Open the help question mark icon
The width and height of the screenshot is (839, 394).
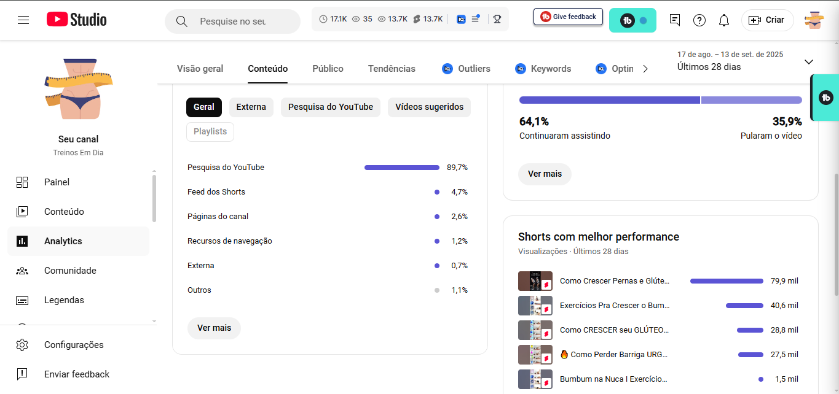coord(699,20)
